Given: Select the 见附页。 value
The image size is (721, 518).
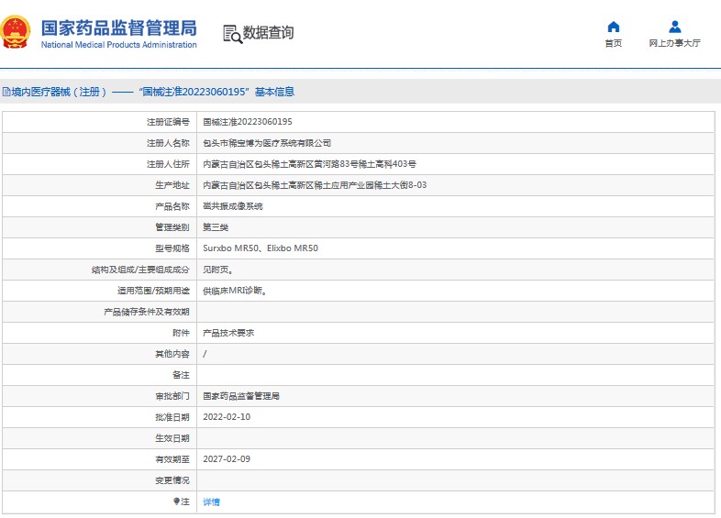Looking at the screenshot, I should pyautogui.click(x=218, y=270).
